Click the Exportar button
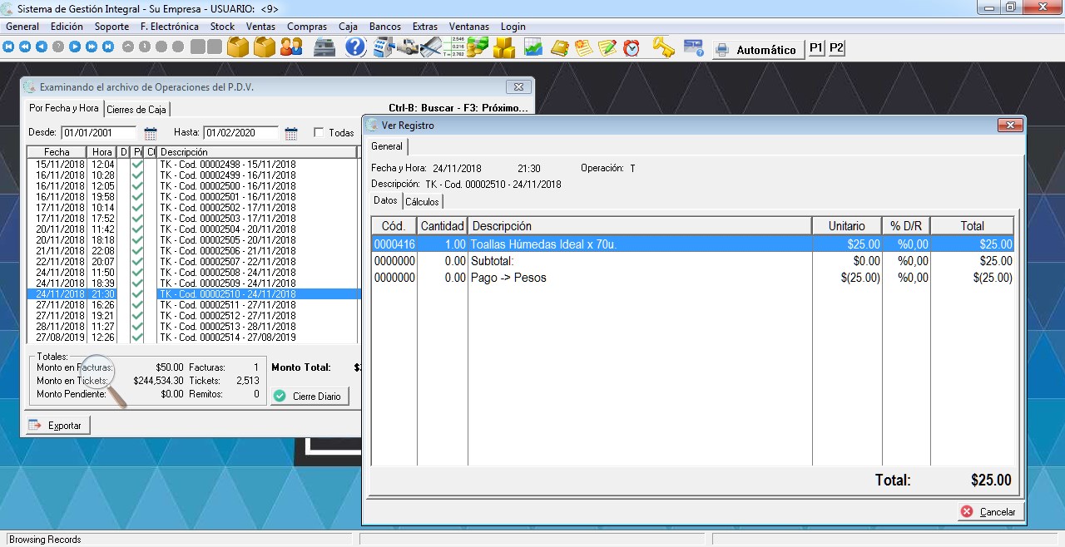 [x=57, y=426]
